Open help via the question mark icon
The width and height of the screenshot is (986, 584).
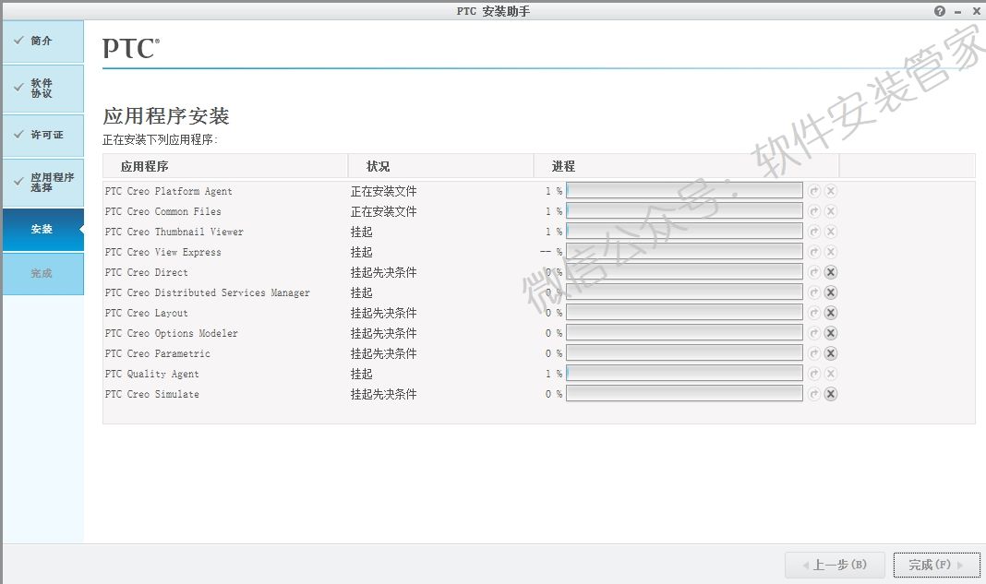(939, 10)
